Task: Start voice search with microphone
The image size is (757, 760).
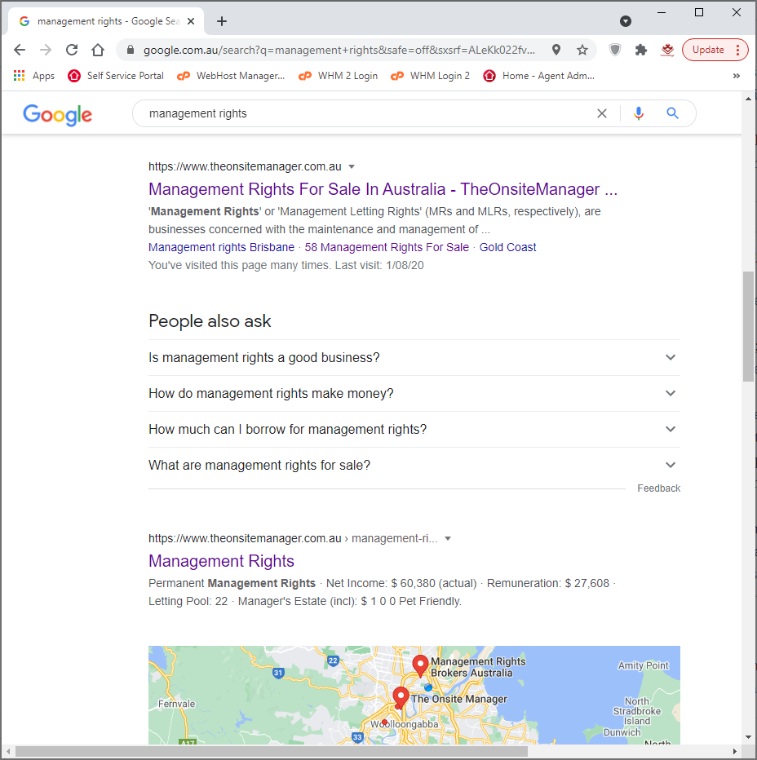Action: (x=639, y=113)
